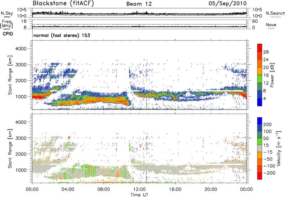
Task: Select the -100 value on velocity colorbar
Action: tap(269, 166)
